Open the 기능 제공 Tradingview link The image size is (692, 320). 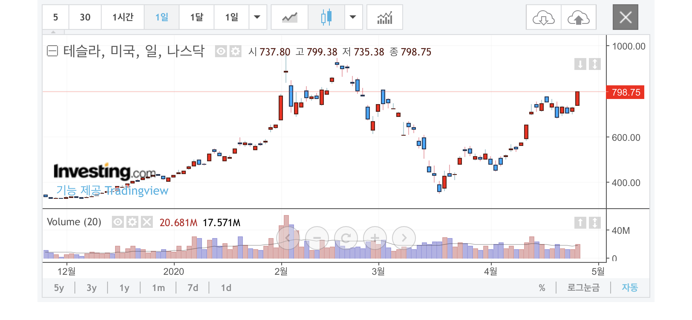click(112, 190)
